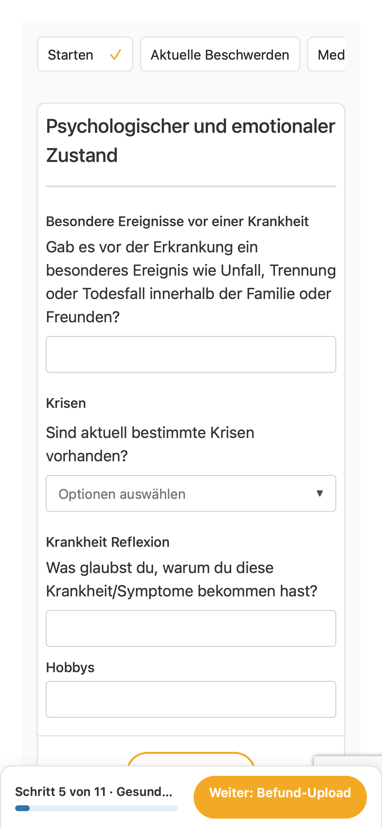The width and height of the screenshot is (382, 828).
Task: Click the Psychologischer und emotionaler Zustand heading
Action: (x=191, y=141)
